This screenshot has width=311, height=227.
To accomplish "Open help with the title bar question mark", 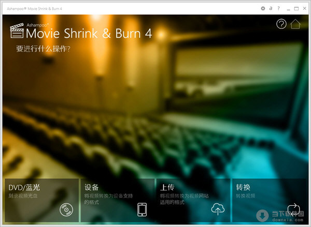I will tap(279, 8).
